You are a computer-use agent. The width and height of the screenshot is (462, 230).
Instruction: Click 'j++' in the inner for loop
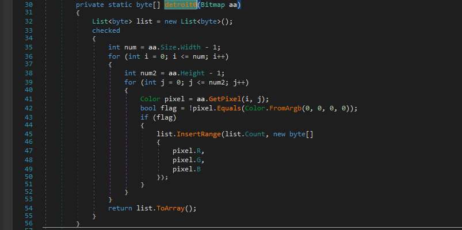coord(239,82)
